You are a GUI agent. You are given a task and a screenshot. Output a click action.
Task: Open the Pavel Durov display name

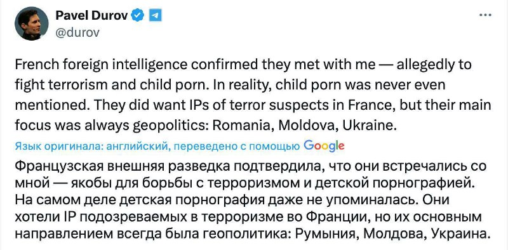92,15
